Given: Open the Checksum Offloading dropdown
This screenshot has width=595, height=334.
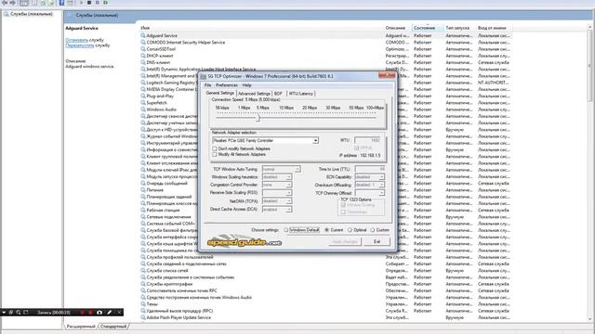Looking at the screenshot, I should 381,185.
